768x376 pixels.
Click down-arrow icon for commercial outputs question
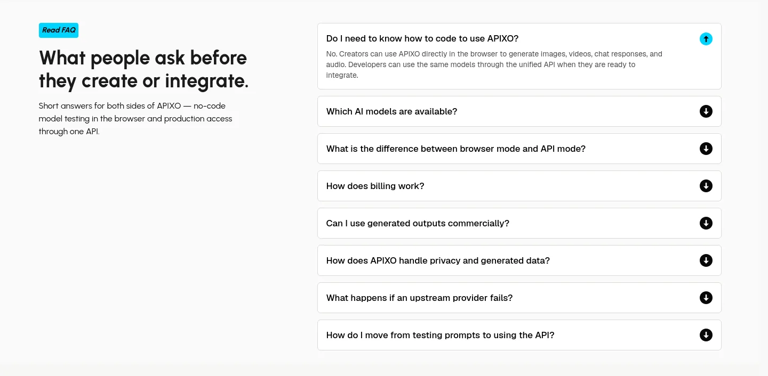(x=706, y=223)
